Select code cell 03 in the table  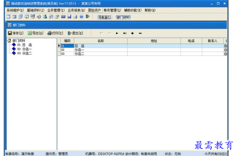[x=67, y=54]
